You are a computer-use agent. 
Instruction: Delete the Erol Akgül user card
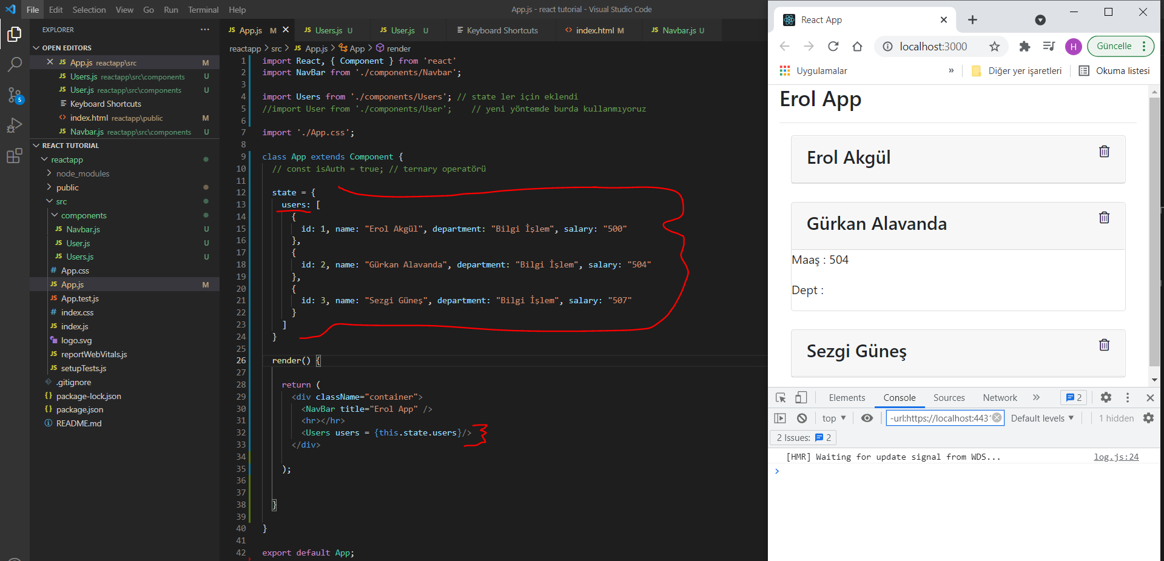[x=1104, y=152]
